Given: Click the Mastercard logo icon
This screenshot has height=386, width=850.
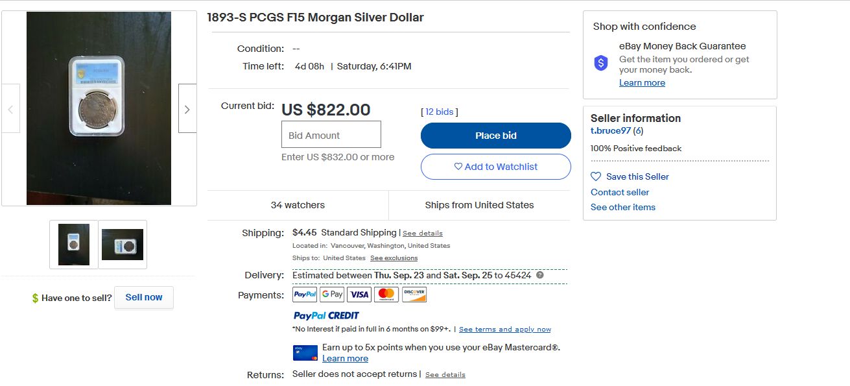Looking at the screenshot, I should [x=386, y=295].
